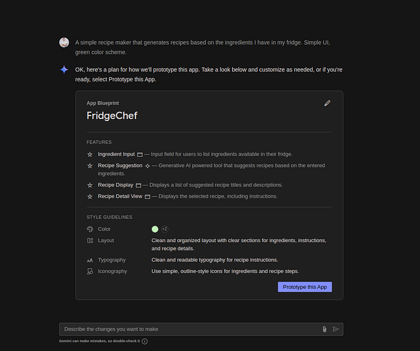Select the light green color swatch
420x351 pixels.
tap(155, 229)
